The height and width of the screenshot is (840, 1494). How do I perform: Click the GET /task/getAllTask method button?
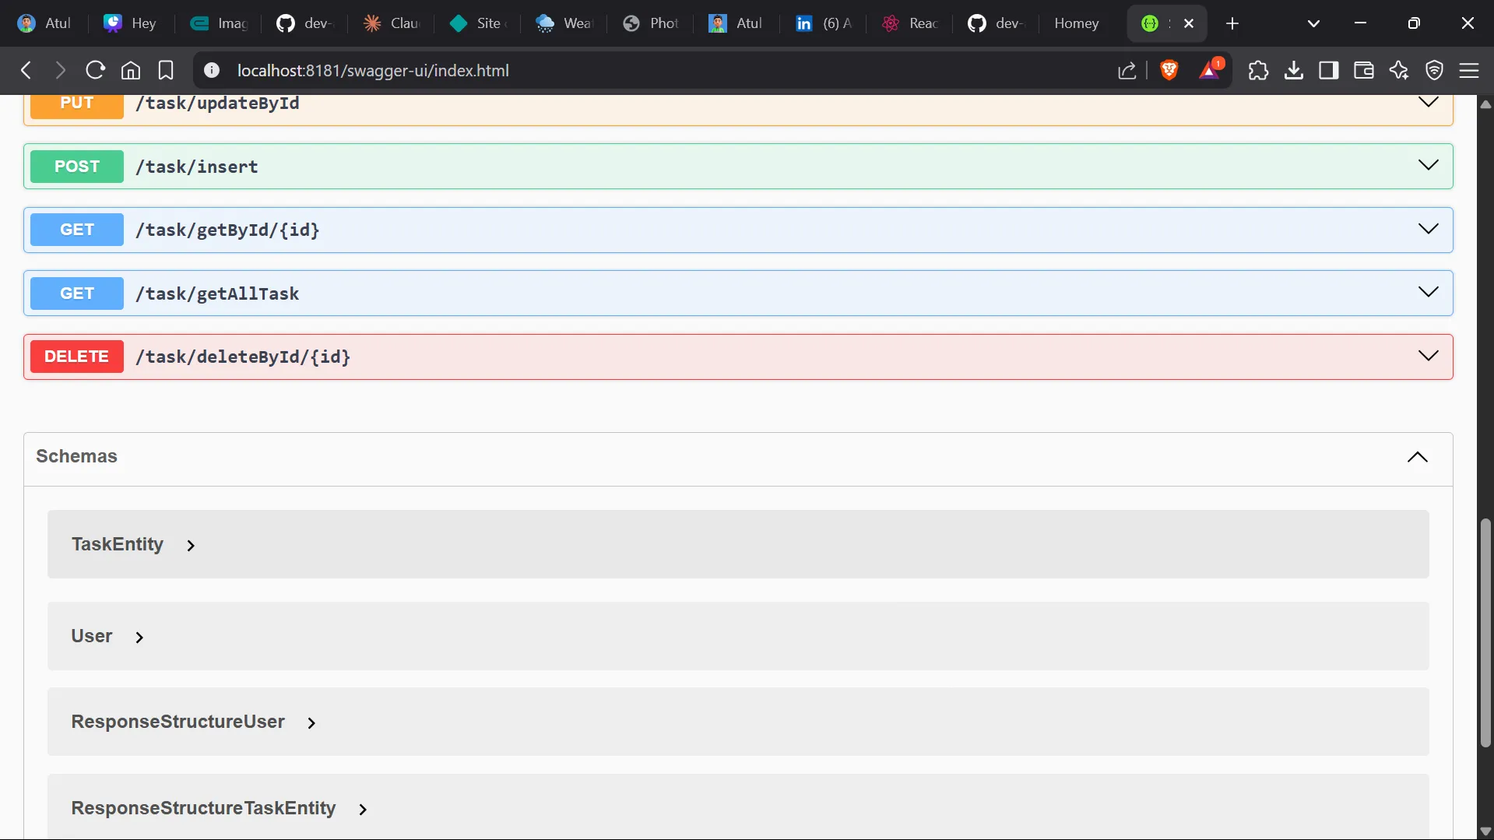[77, 293]
